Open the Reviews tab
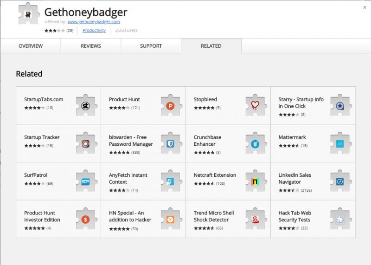The image size is (371, 265). [x=91, y=46]
